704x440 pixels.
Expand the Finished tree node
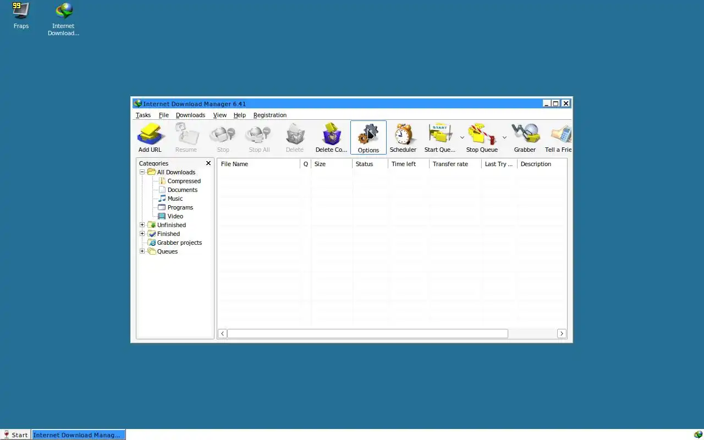(x=142, y=234)
